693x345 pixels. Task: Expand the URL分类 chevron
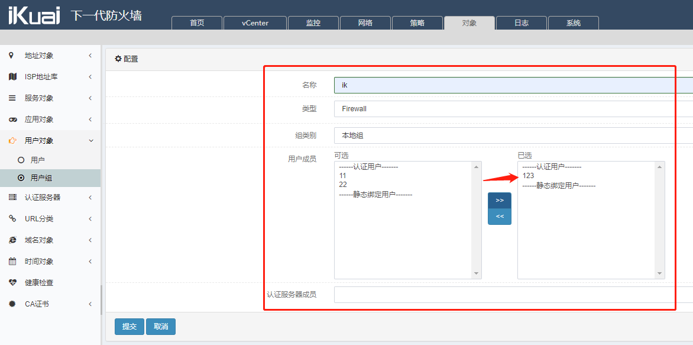(x=90, y=218)
